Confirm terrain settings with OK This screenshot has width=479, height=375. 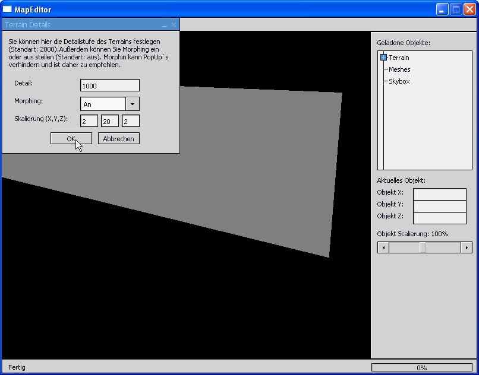(x=71, y=138)
